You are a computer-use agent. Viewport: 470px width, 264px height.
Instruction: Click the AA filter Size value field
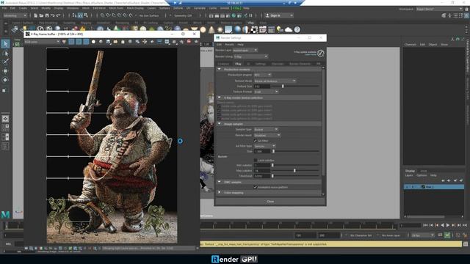point(262,152)
